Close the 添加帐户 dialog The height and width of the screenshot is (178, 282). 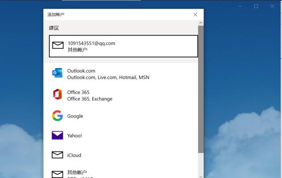tap(195, 15)
